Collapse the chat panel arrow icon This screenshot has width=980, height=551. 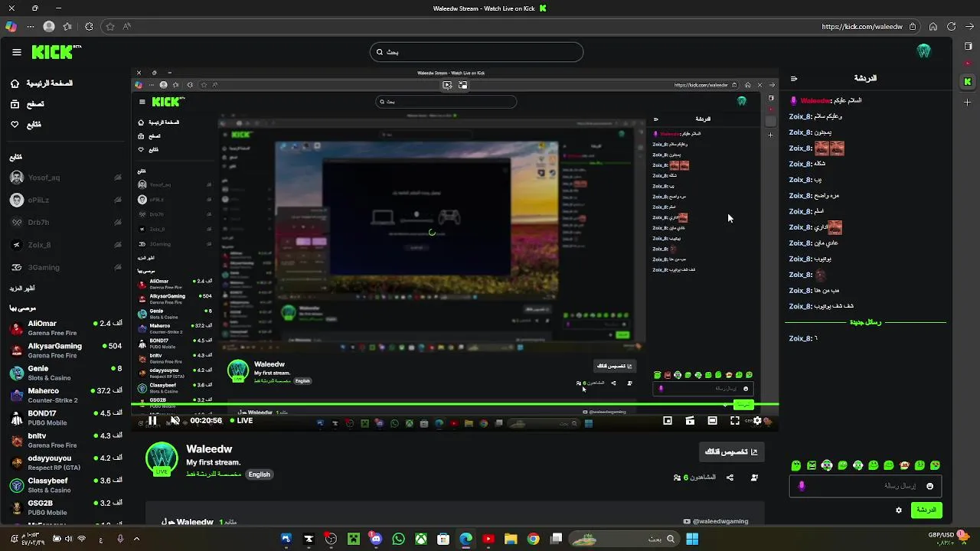pos(794,78)
